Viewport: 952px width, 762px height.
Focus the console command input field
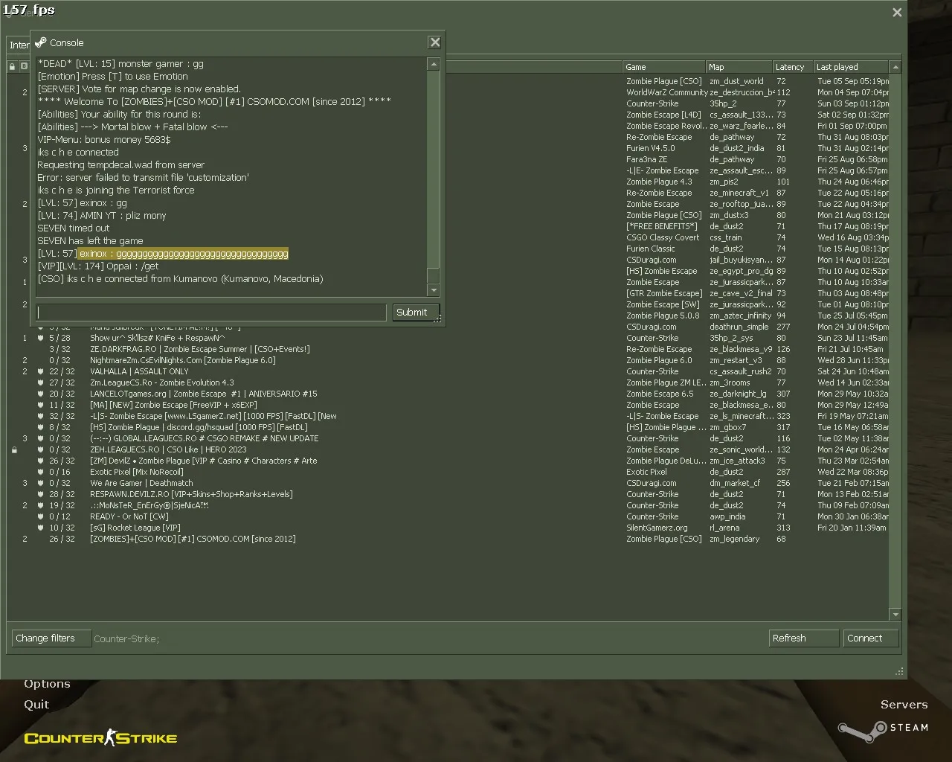tap(211, 313)
